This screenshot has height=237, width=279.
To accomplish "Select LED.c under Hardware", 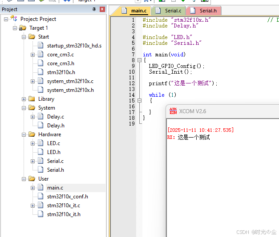I will pos(53,143).
